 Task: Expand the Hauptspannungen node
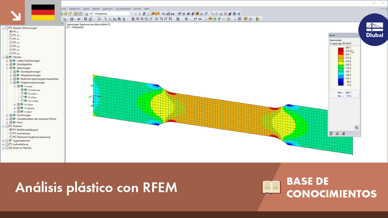point(11,75)
